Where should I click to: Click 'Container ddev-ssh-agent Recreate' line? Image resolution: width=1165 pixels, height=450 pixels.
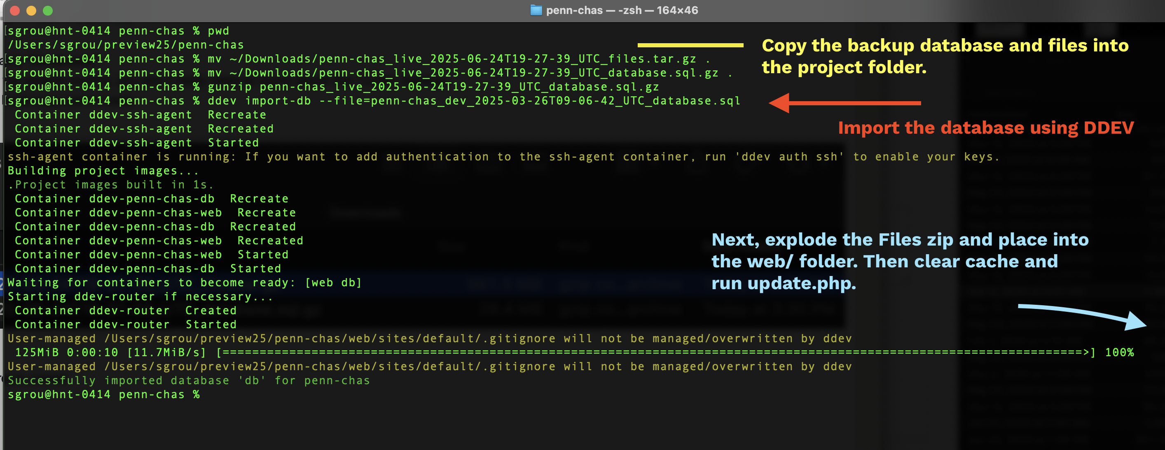140,115
